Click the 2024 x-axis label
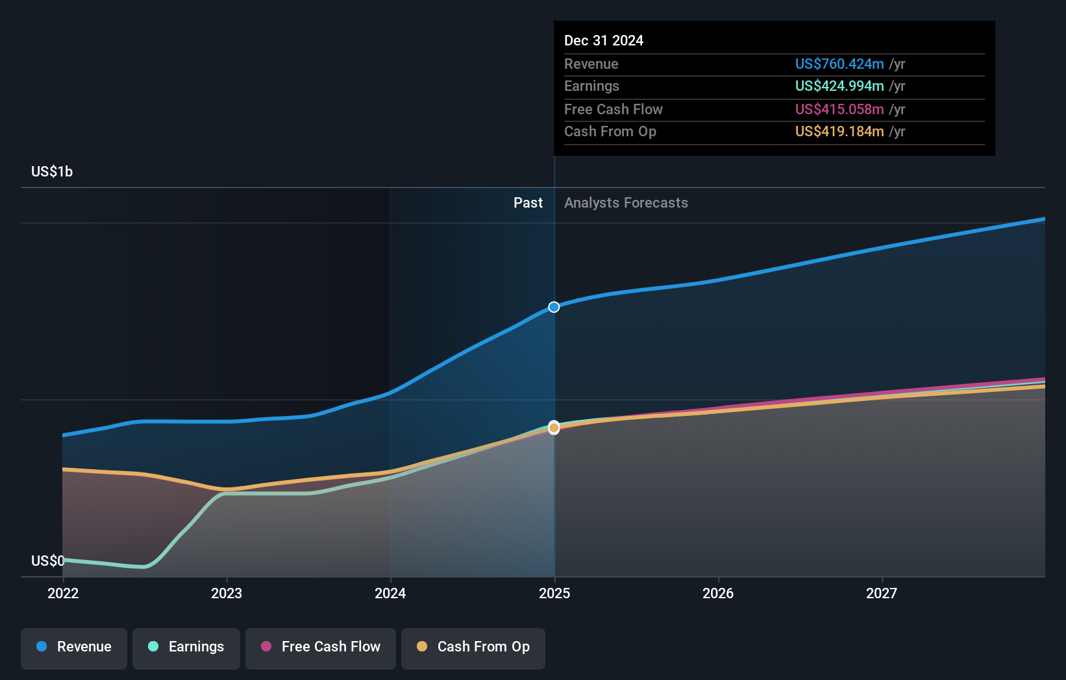 click(390, 593)
